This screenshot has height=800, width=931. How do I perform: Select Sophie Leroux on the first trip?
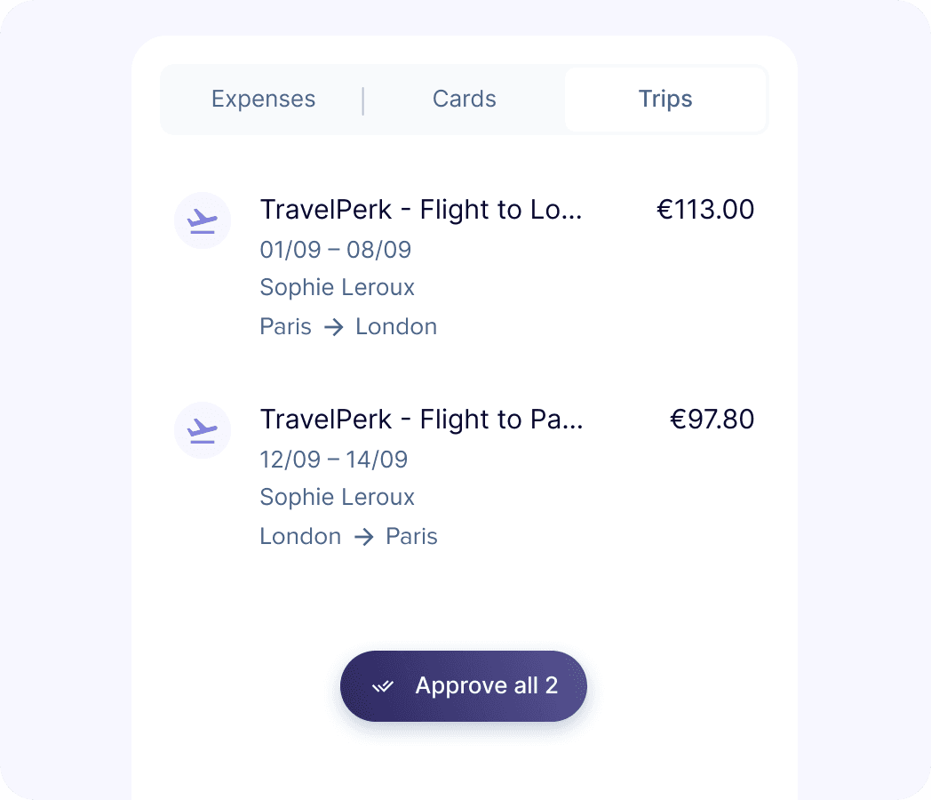(x=337, y=287)
